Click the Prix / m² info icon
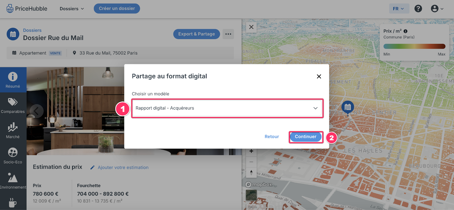 point(405,31)
